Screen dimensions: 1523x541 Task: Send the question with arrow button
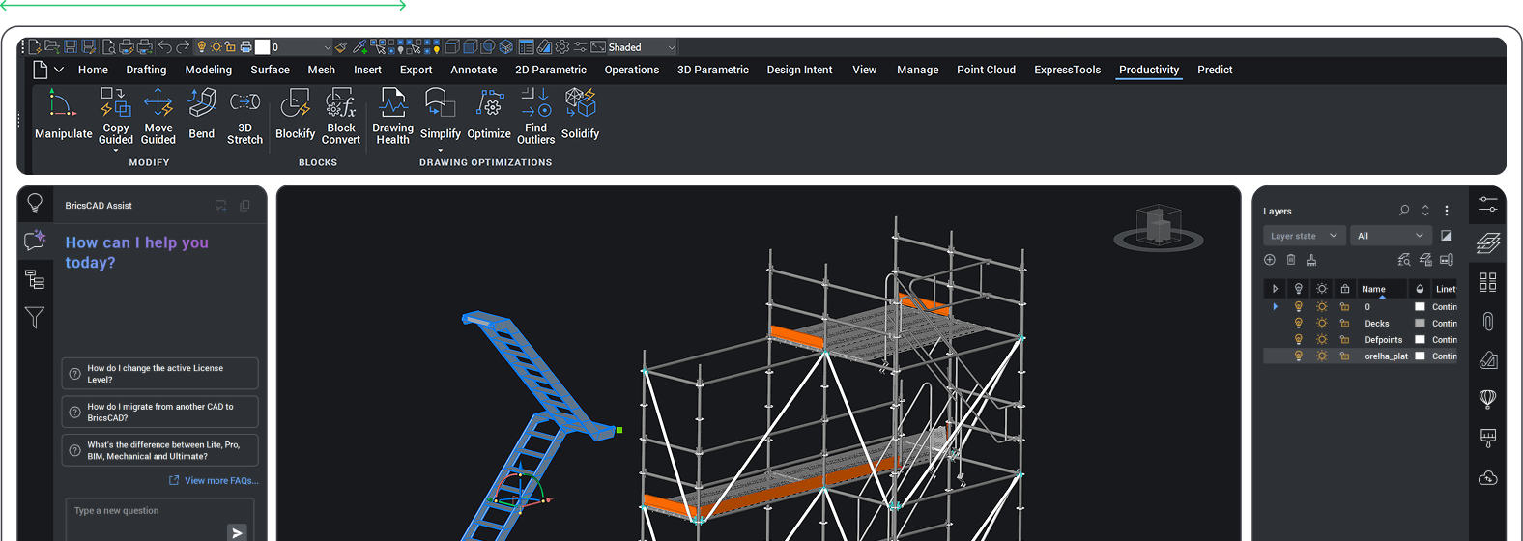pos(237,532)
